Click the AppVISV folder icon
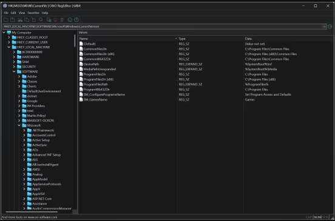Image resolution: width=335 pixels, height=221 pixels. [x=30, y=194]
